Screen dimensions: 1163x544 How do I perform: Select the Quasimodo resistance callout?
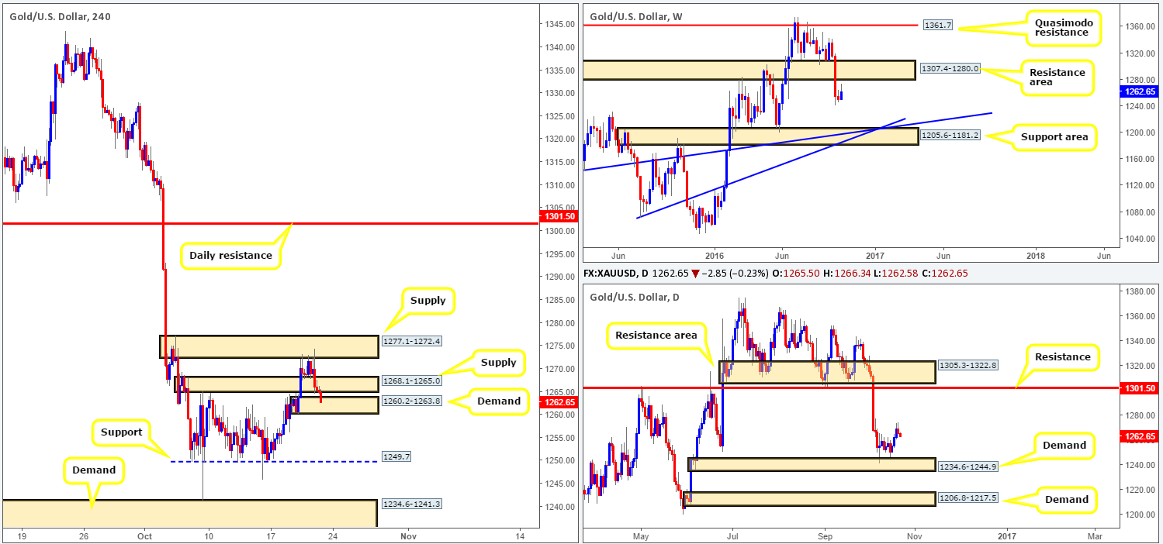point(1062,28)
